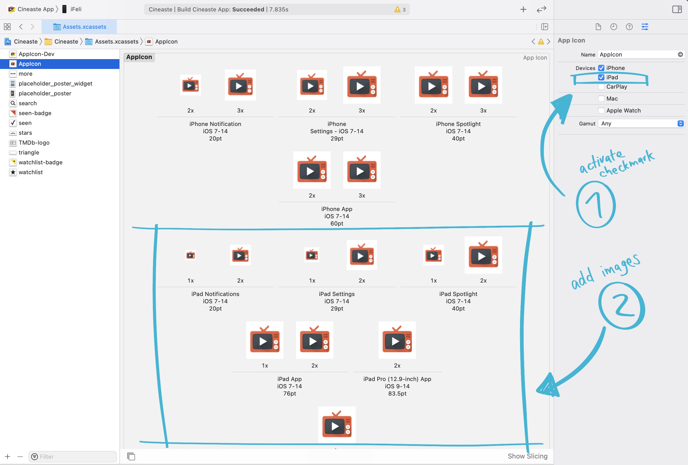Select AppIcon-Dev asset
Viewport: 688px width, 465px height.
pos(60,54)
